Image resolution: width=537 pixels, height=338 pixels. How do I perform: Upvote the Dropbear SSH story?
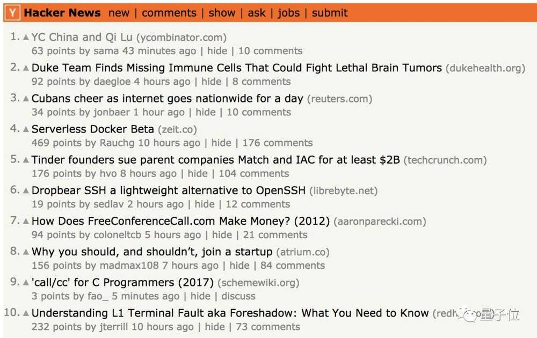(26, 190)
